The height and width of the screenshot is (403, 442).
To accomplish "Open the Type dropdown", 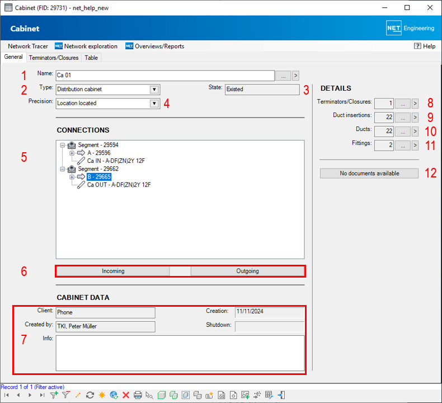I will point(154,90).
